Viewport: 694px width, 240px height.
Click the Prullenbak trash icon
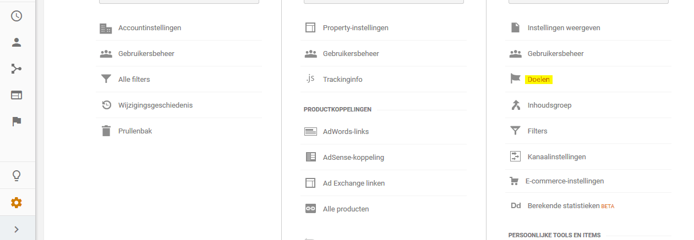coord(106,131)
